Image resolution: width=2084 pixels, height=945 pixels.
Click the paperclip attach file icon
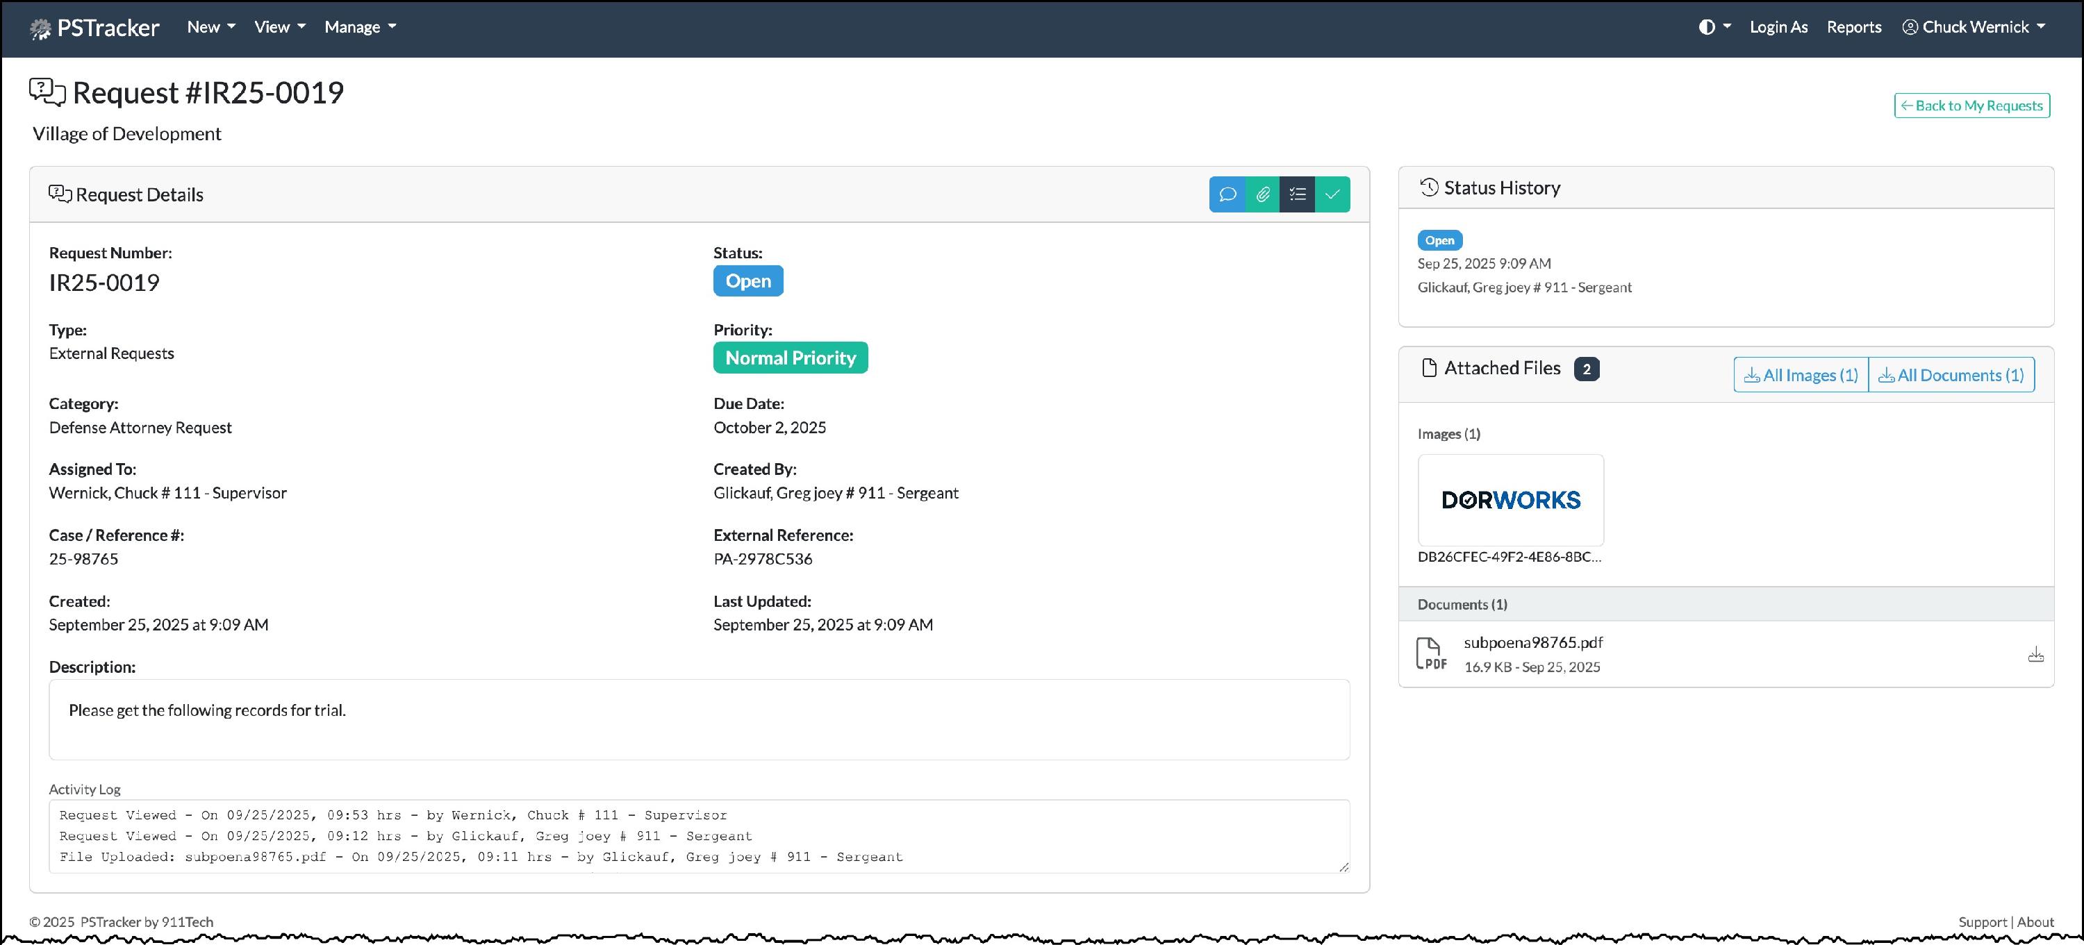click(1262, 194)
